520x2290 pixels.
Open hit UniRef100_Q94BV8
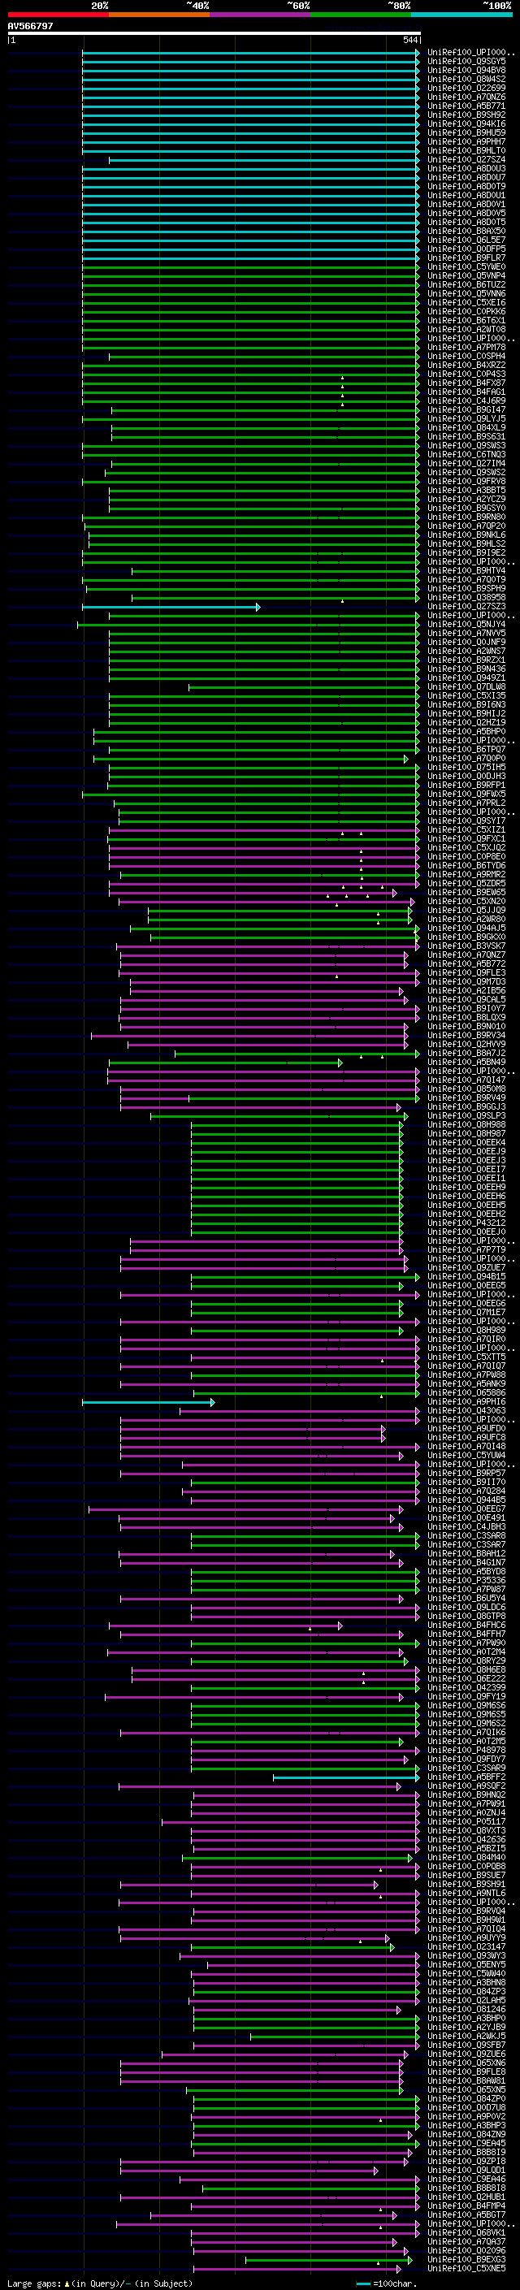click(x=466, y=70)
